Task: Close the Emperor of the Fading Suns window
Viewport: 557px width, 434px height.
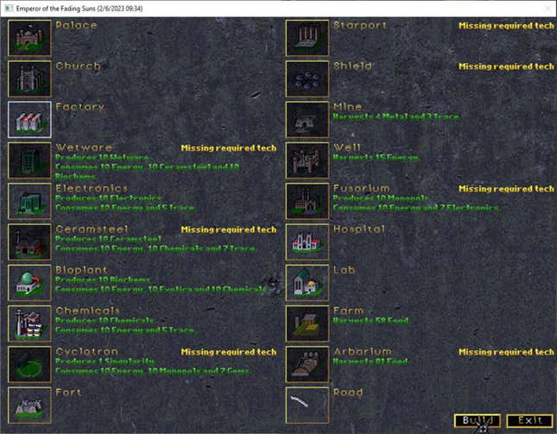Action: point(549,8)
